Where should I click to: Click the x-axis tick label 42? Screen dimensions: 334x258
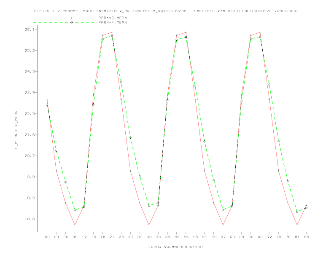[x=177, y=237]
